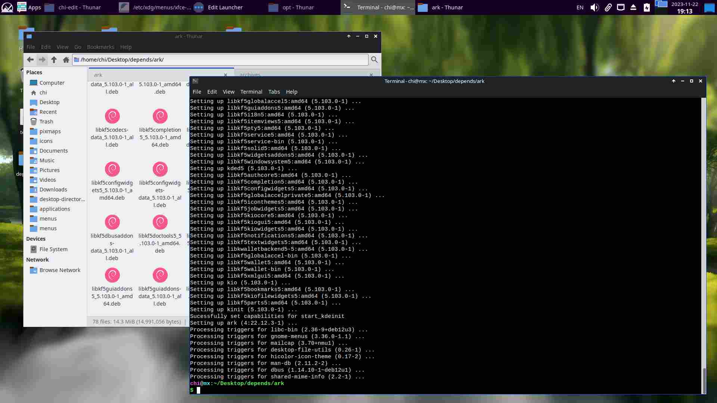Open the Terminal menu in terminal window
Viewport: 717px width, 403px height.
(251, 92)
